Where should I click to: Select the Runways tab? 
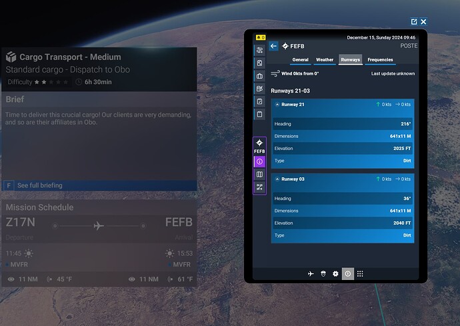pyautogui.click(x=350, y=60)
